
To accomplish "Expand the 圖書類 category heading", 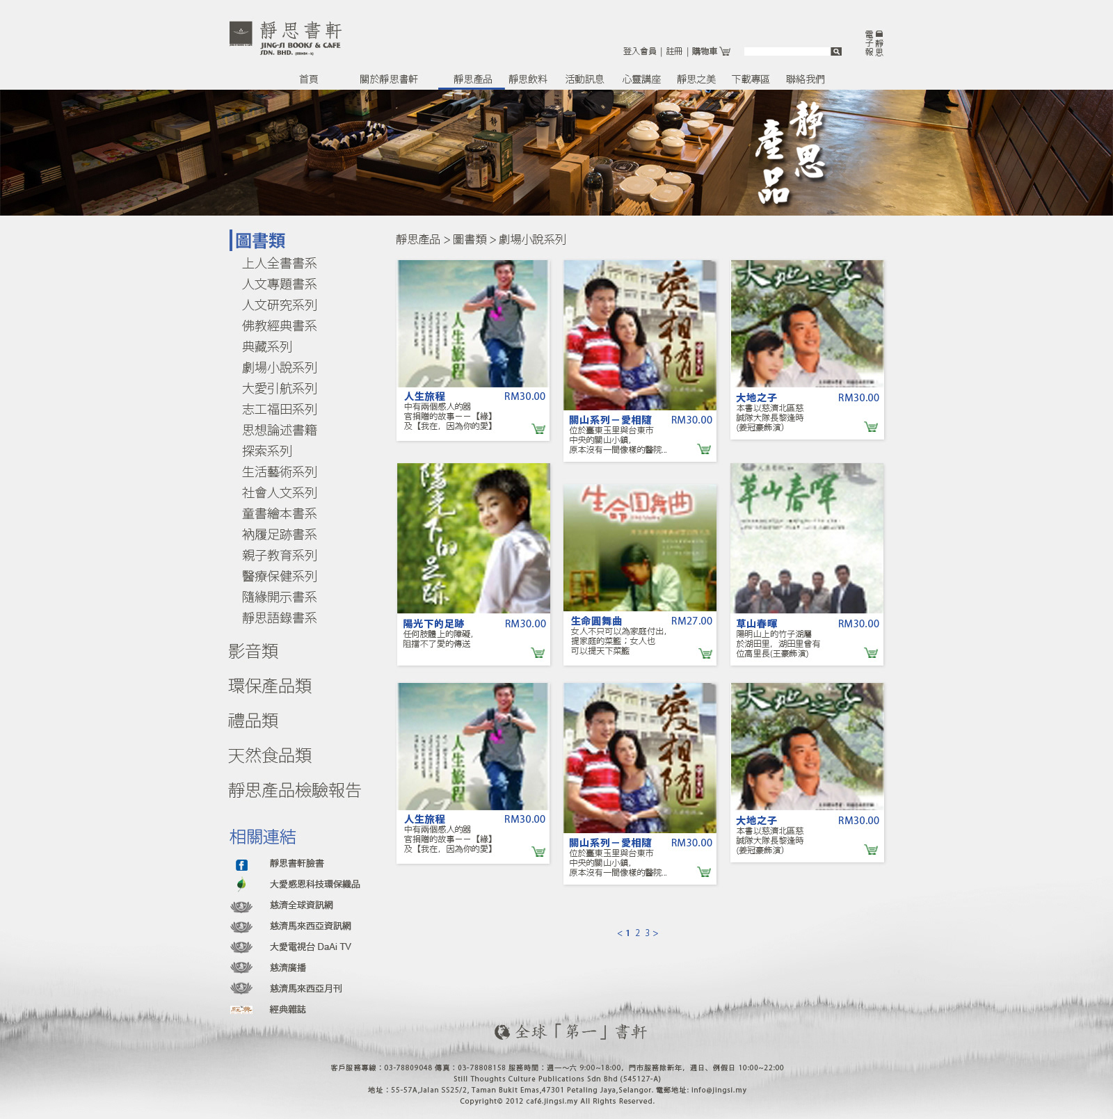I will [260, 241].
